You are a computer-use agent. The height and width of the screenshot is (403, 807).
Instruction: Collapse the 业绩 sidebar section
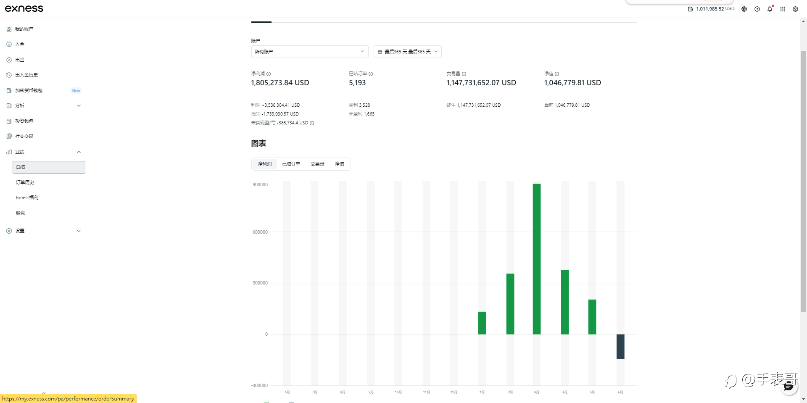tap(44, 152)
